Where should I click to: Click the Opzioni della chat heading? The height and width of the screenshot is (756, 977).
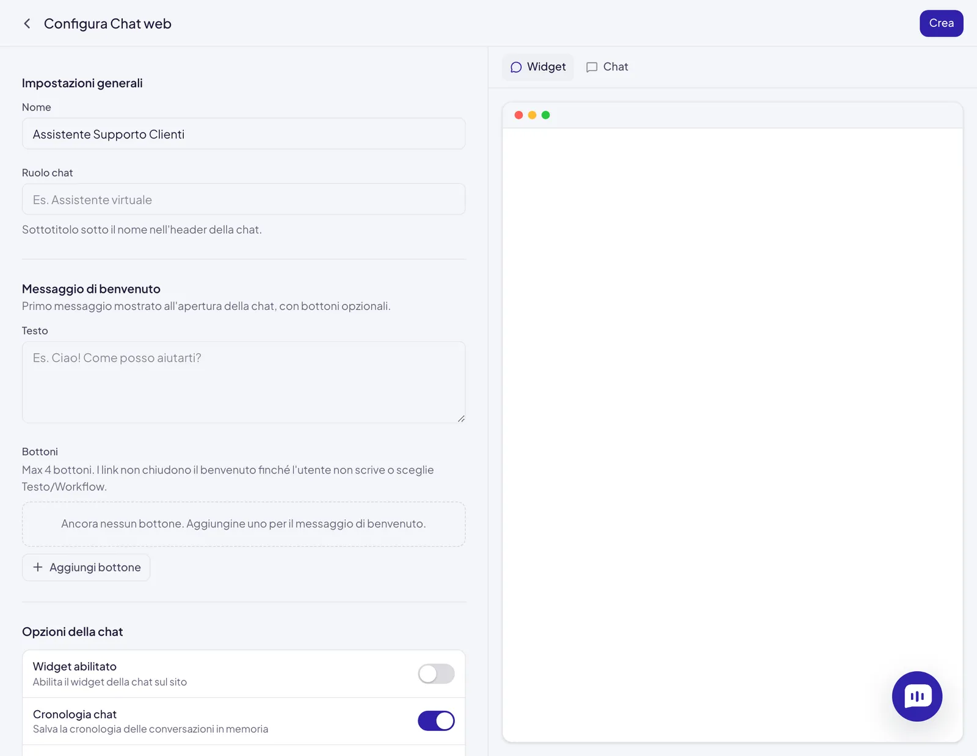click(x=73, y=632)
